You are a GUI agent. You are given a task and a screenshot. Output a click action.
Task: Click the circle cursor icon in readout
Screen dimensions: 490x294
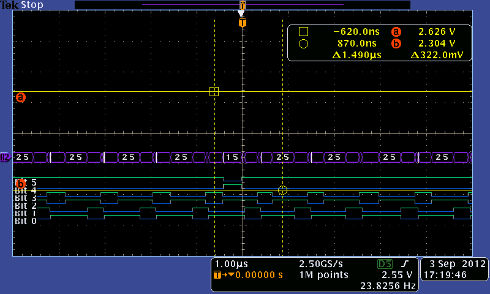[303, 43]
